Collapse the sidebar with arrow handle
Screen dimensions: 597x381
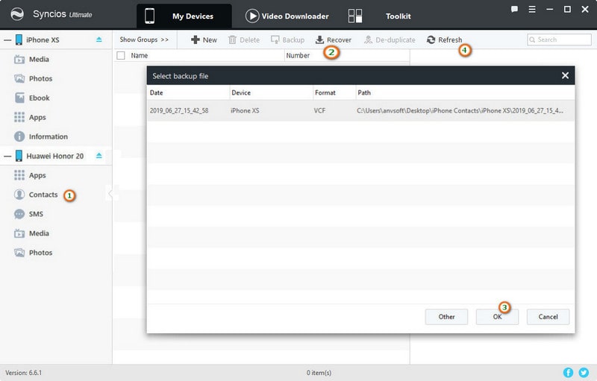tap(110, 195)
